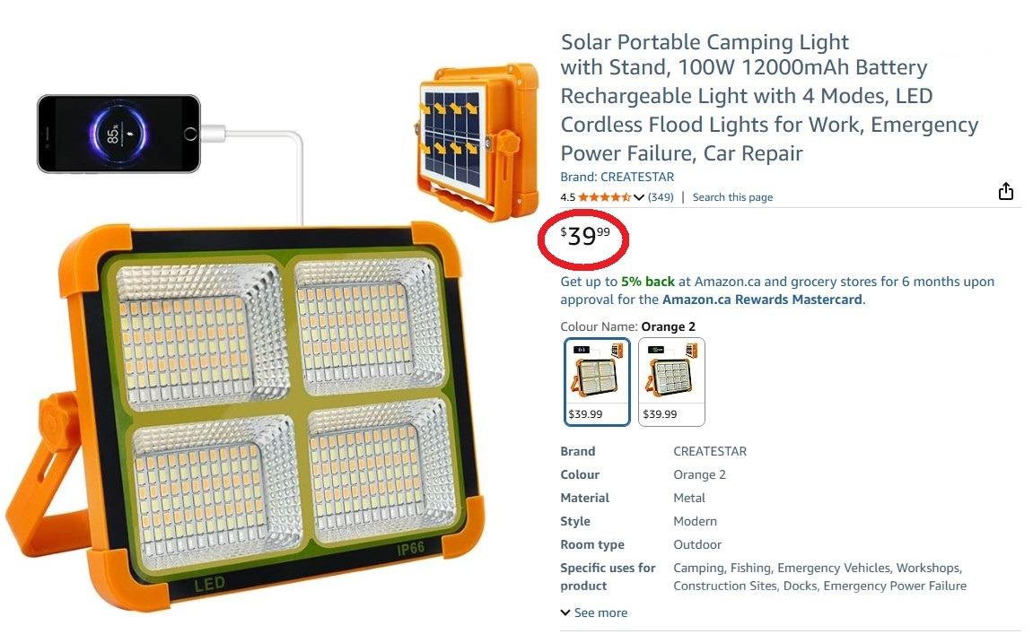
Task: Choose the second colour variant swatch
Action: point(671,380)
